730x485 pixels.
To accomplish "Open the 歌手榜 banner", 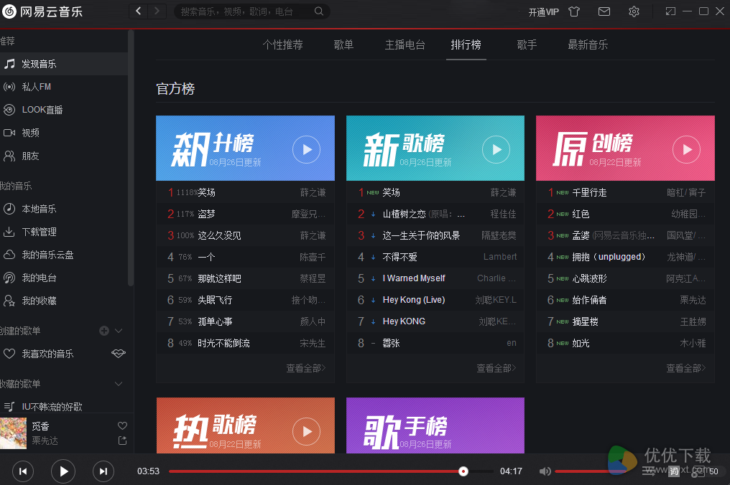I will tap(435, 425).
